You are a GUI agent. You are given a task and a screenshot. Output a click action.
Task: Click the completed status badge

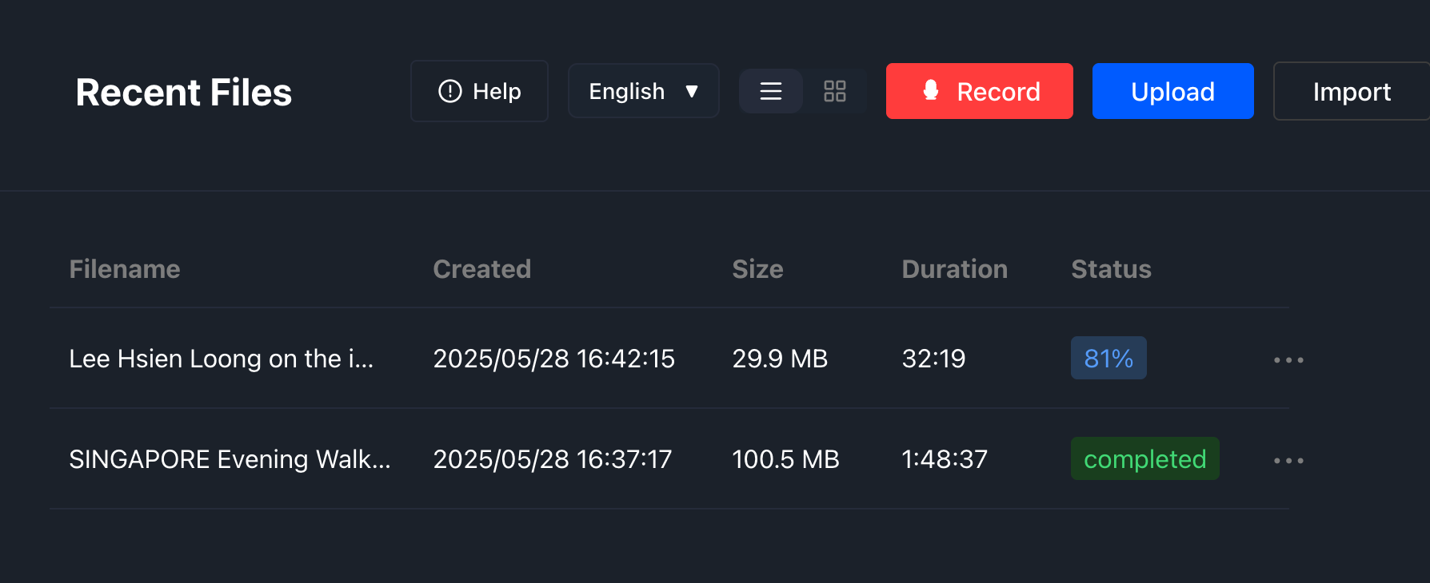(x=1145, y=458)
